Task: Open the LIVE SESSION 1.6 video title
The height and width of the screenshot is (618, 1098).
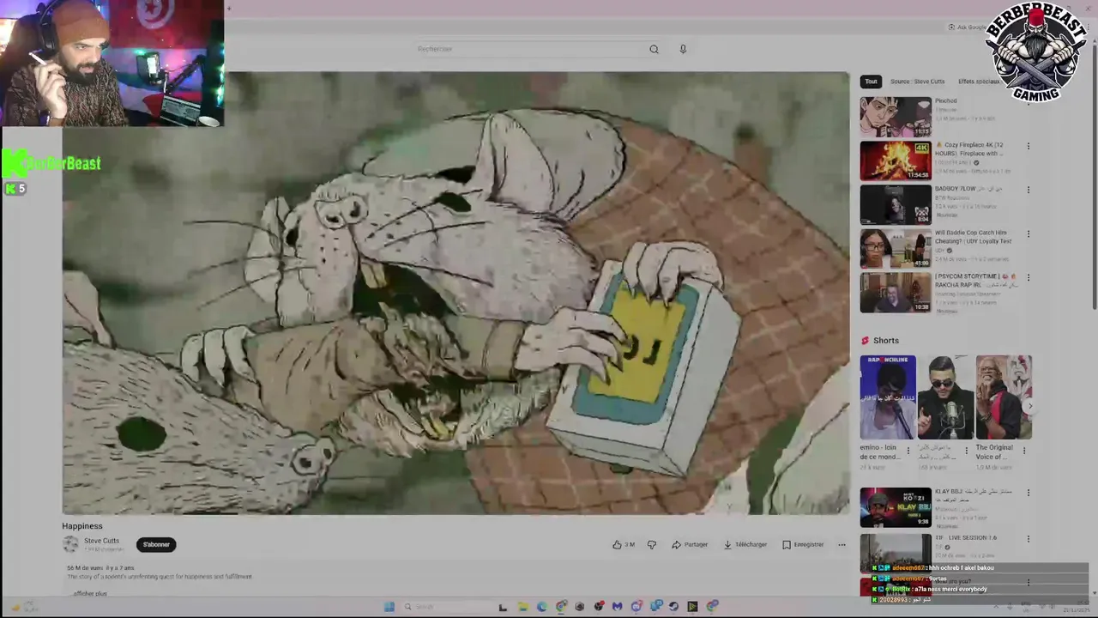Action: pyautogui.click(x=966, y=537)
